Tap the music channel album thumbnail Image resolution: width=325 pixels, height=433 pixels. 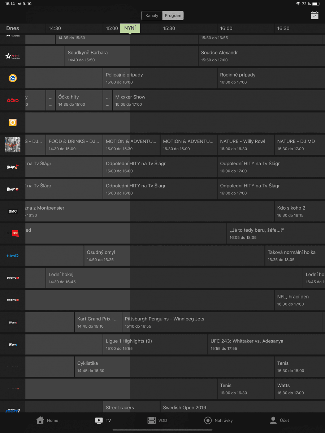pos(13,145)
